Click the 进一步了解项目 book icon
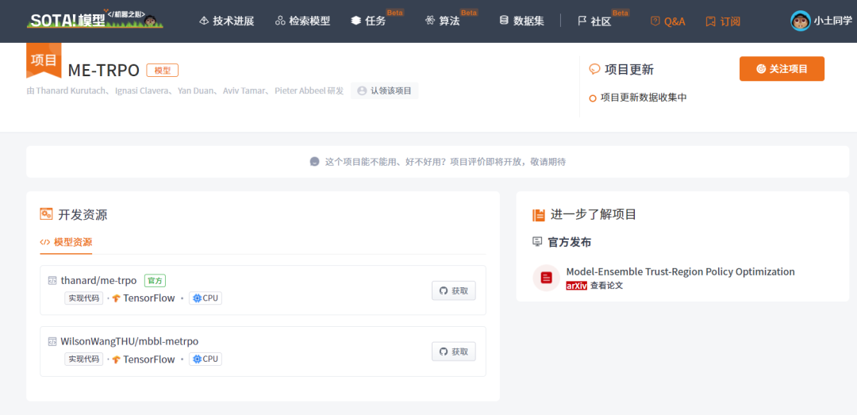 (x=539, y=215)
